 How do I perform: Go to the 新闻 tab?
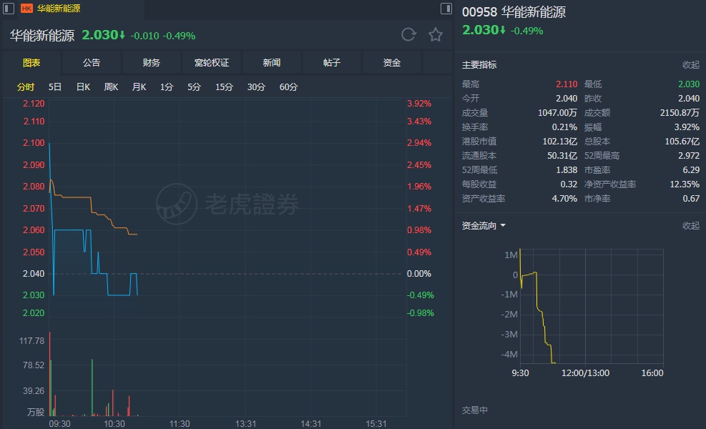[272, 63]
